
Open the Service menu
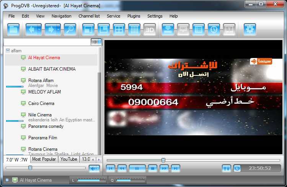114,16
